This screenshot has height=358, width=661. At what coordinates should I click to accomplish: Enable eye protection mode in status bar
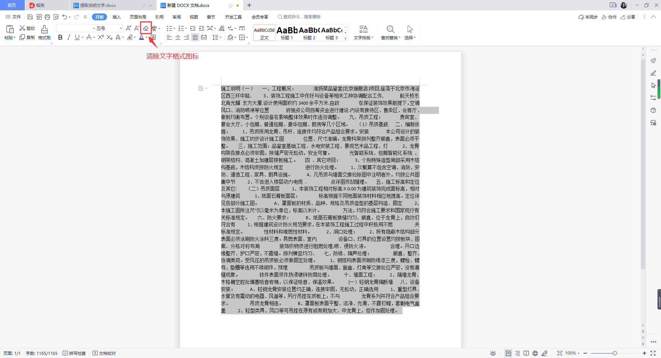pyautogui.click(x=493, y=353)
